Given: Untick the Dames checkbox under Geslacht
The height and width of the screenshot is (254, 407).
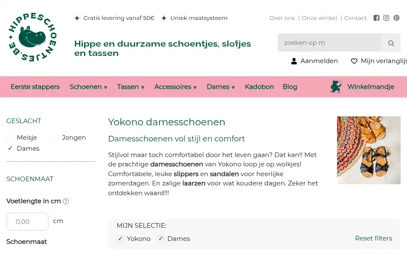Looking at the screenshot, I should 10,149.
